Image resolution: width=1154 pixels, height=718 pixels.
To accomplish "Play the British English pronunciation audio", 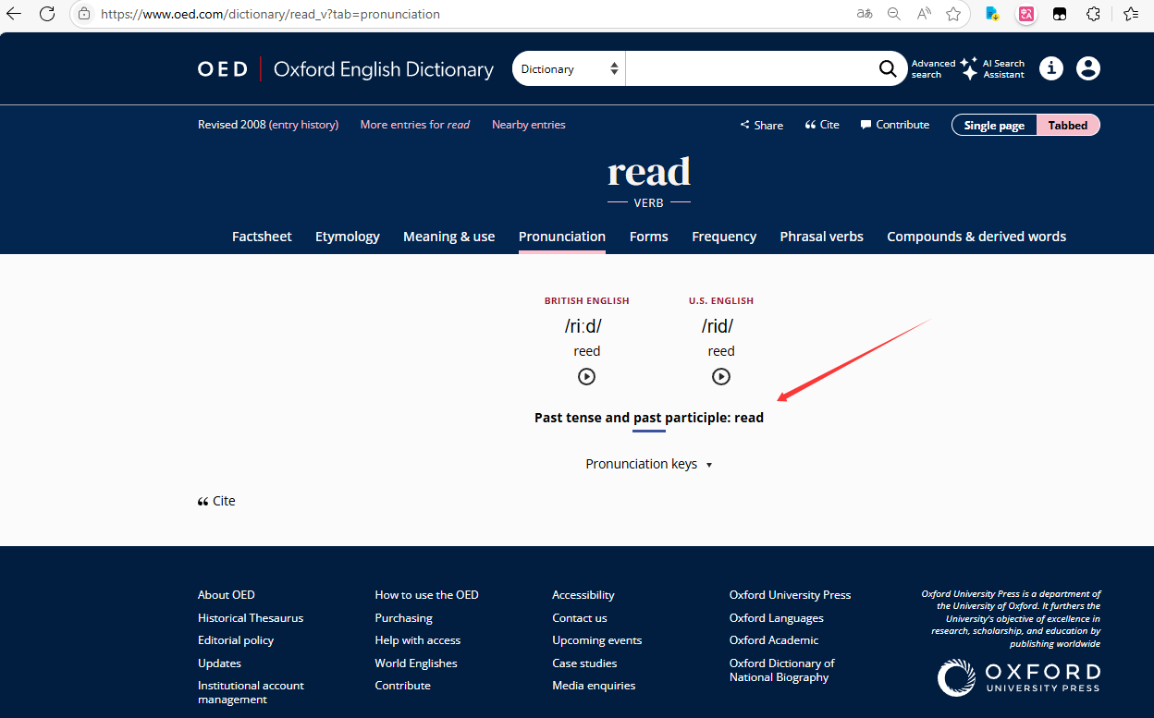I will tap(586, 376).
